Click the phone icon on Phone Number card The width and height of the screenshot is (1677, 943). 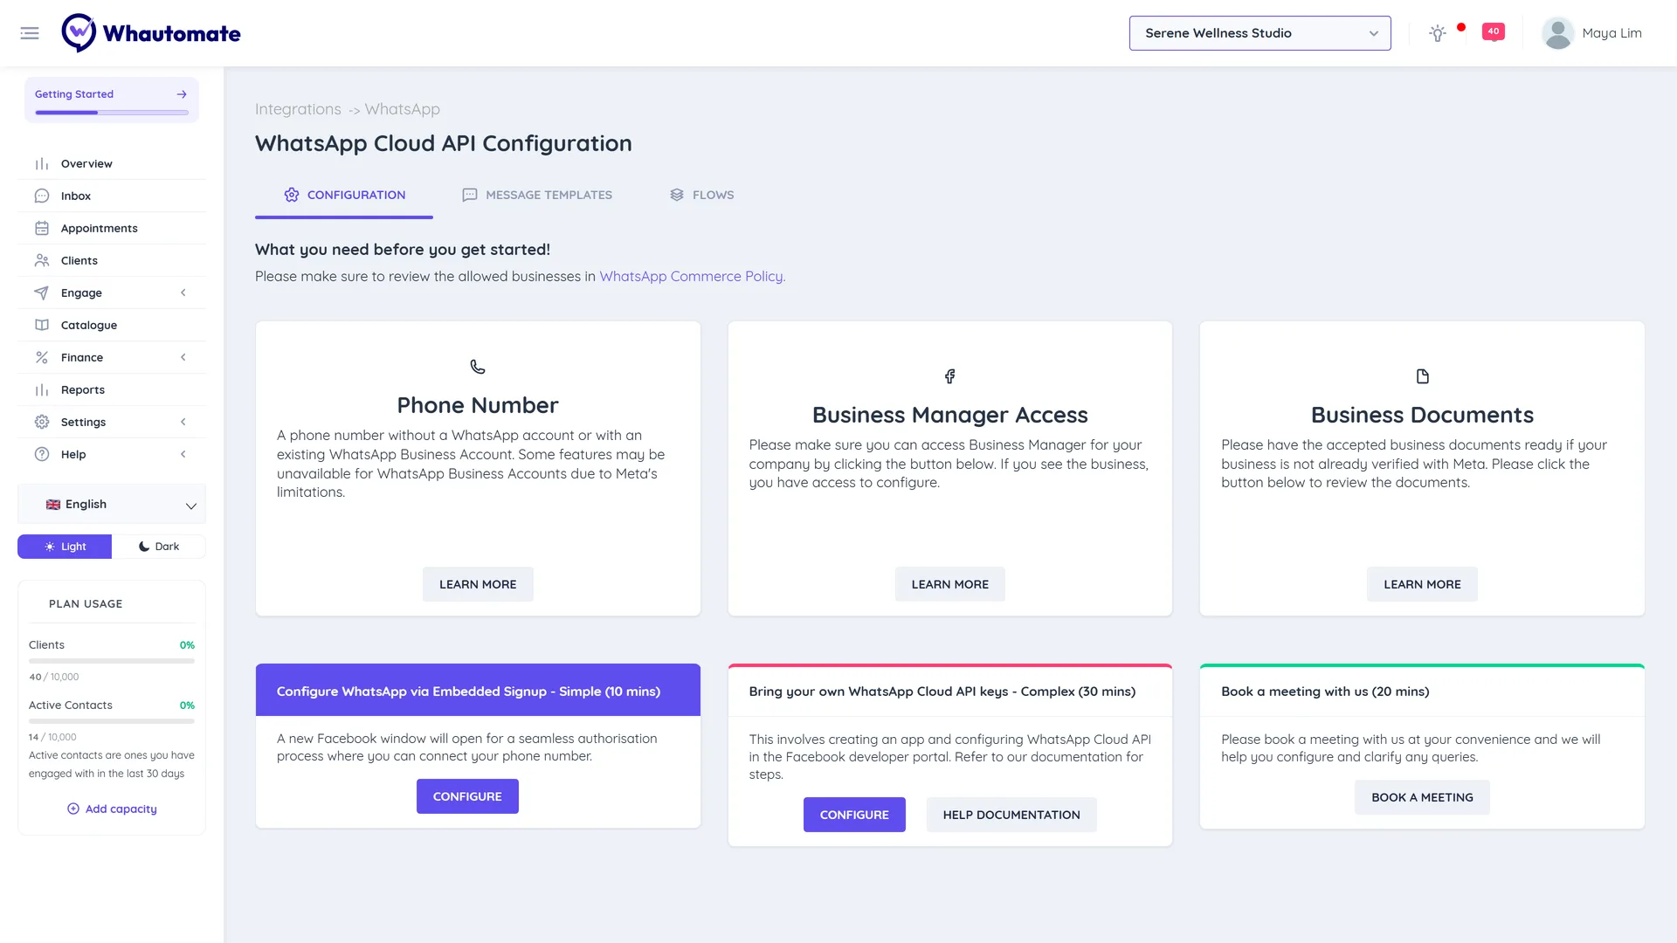[x=478, y=367]
